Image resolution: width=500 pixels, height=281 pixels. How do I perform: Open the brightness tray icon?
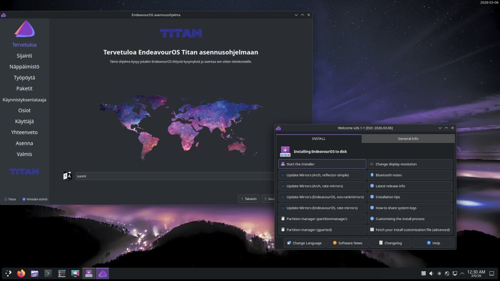439,273
